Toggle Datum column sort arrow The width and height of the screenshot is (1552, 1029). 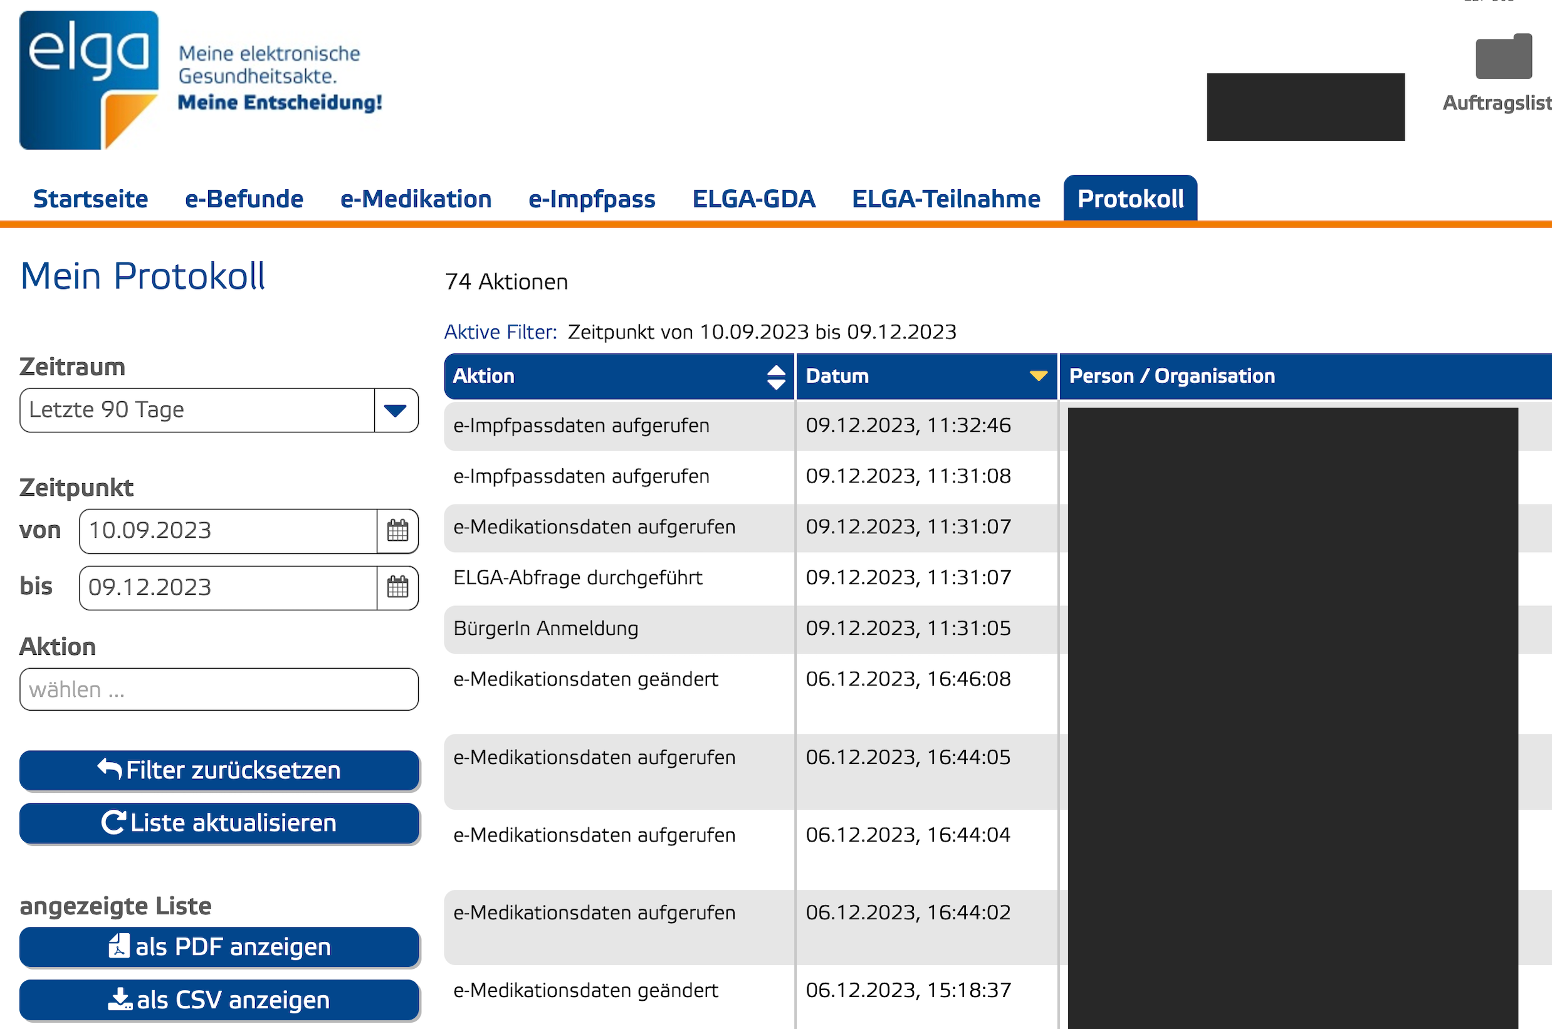[1037, 376]
